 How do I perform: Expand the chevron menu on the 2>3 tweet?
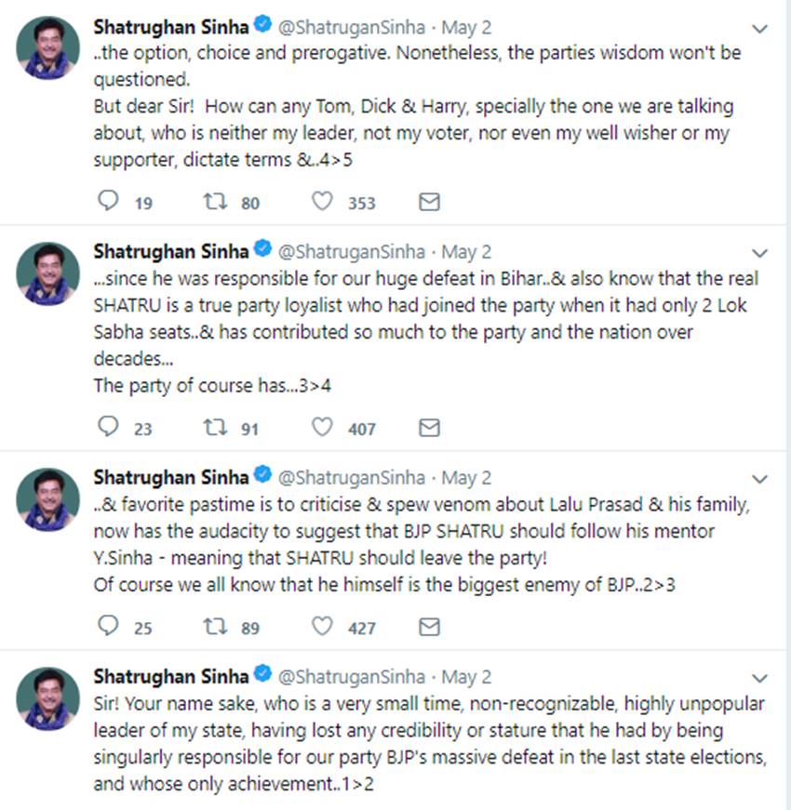pyautogui.click(x=759, y=479)
